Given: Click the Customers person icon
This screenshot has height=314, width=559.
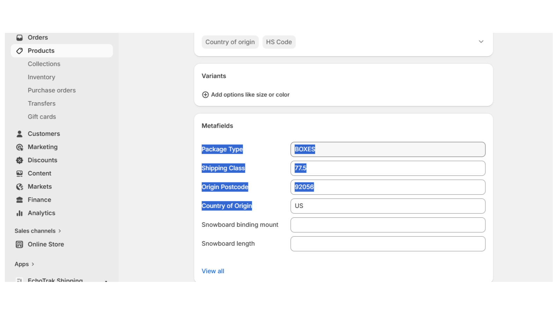Looking at the screenshot, I should tap(19, 134).
